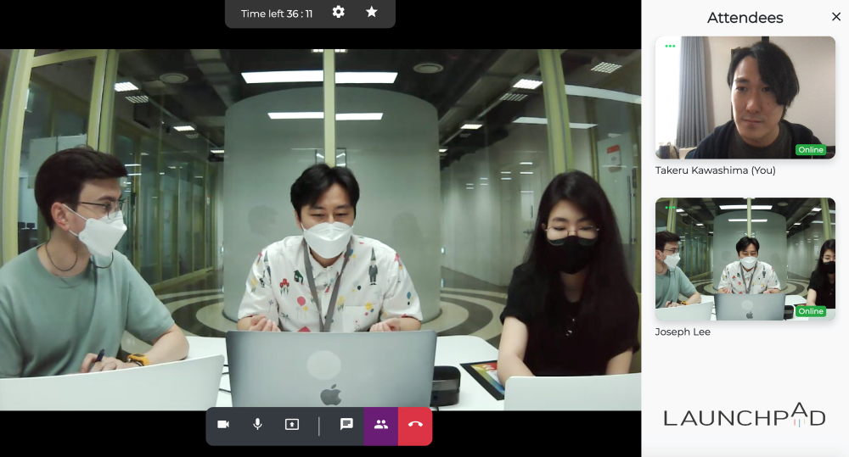Start screen sharing
Screen dimensions: 849x457
click(292, 425)
